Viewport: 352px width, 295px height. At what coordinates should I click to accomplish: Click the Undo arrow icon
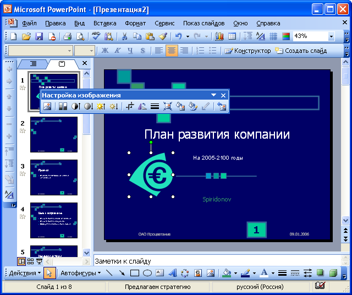[178, 36]
